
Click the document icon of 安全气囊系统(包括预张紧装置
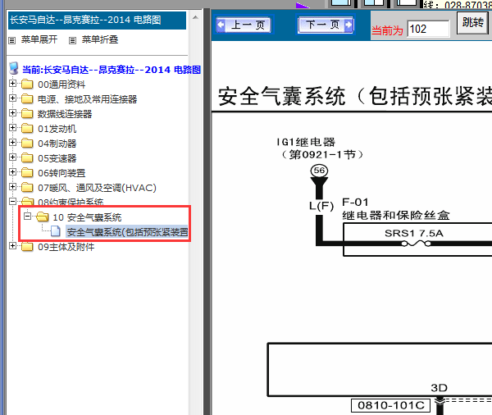[x=56, y=231]
